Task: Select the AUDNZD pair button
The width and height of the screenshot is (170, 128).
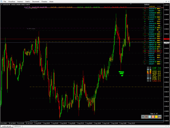Action: [152, 13]
